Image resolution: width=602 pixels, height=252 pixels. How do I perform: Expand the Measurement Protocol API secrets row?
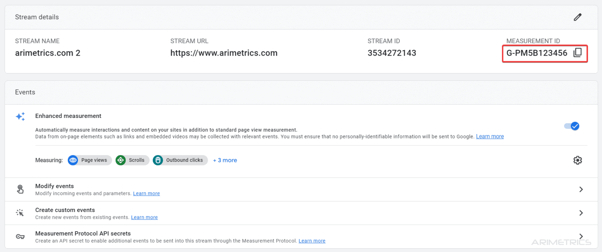[581, 236]
